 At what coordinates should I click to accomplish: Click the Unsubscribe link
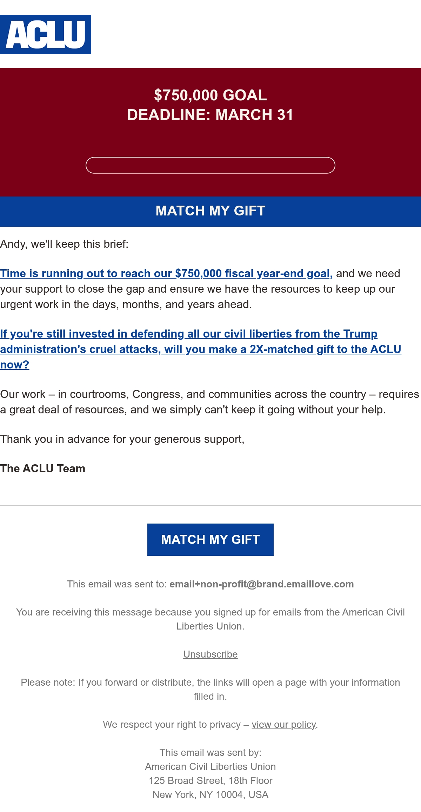pyautogui.click(x=210, y=654)
